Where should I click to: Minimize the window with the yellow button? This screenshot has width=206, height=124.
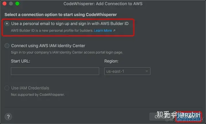[11, 4]
